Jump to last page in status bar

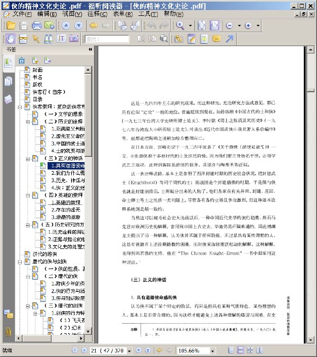(x=148, y=350)
